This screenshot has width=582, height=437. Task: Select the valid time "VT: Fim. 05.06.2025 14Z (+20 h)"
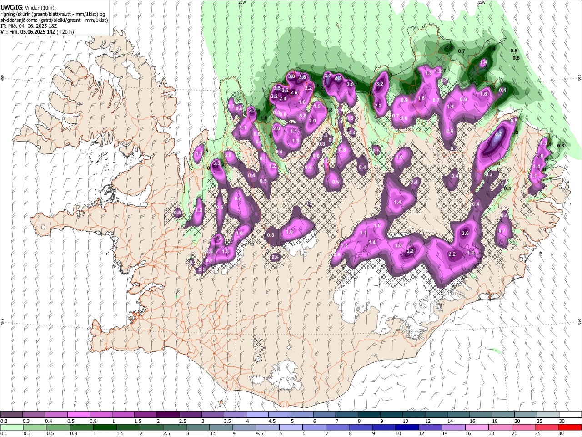point(37,32)
